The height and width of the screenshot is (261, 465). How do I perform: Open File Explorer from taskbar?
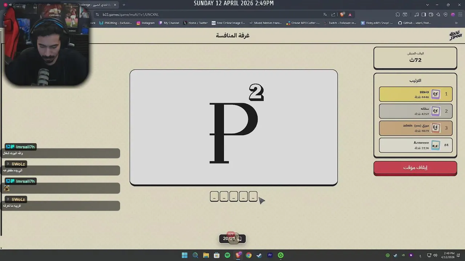(206, 255)
